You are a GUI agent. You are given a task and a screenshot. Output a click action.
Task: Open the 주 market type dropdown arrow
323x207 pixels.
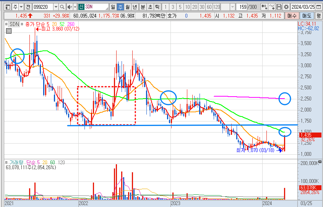tap(21, 7)
